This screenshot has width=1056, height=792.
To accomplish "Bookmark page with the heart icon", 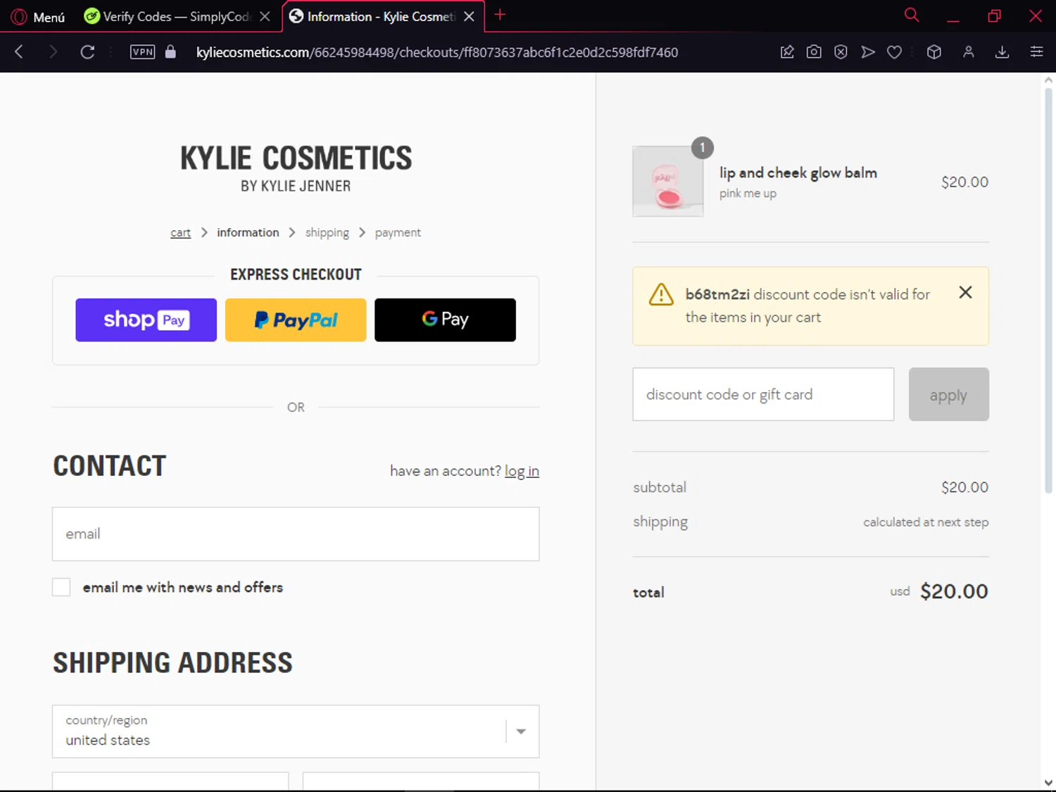I will click(x=894, y=51).
